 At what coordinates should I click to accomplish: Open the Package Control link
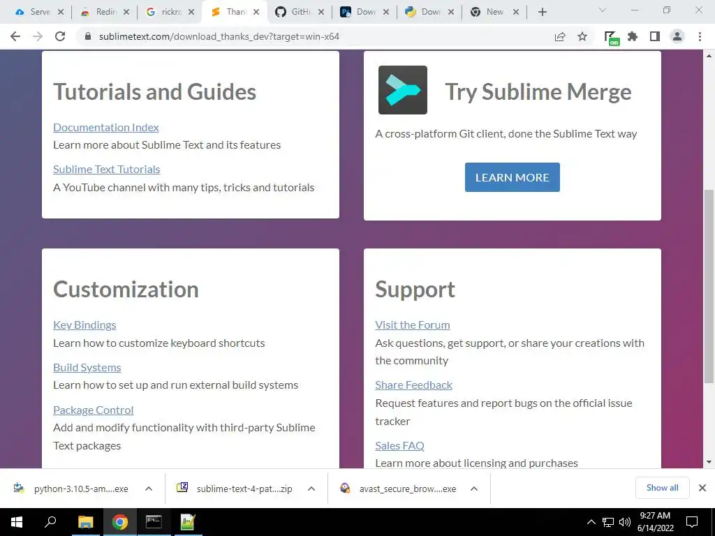click(94, 410)
